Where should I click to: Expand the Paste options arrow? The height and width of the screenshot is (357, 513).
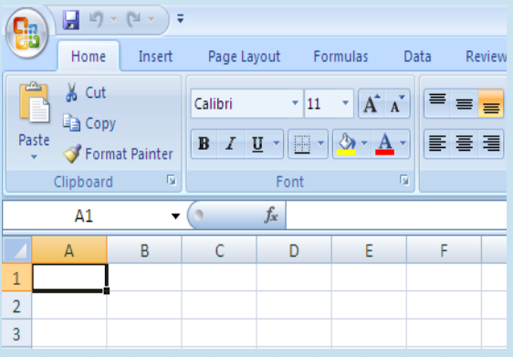point(34,157)
